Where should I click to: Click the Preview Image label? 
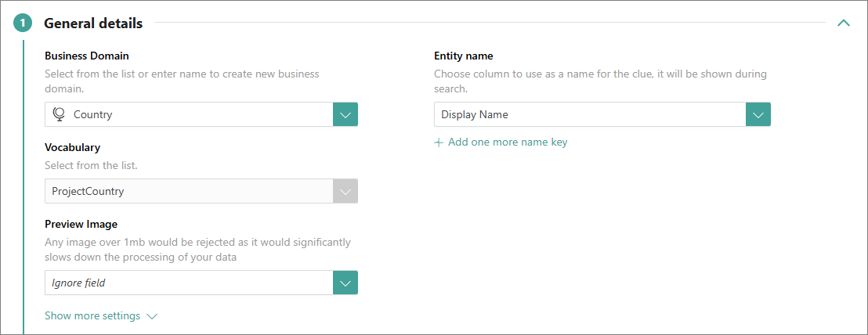81,224
